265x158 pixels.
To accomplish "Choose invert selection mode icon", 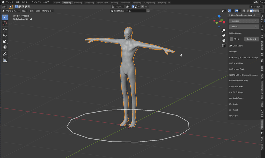I will pyautogui.click(x=26, y=7).
